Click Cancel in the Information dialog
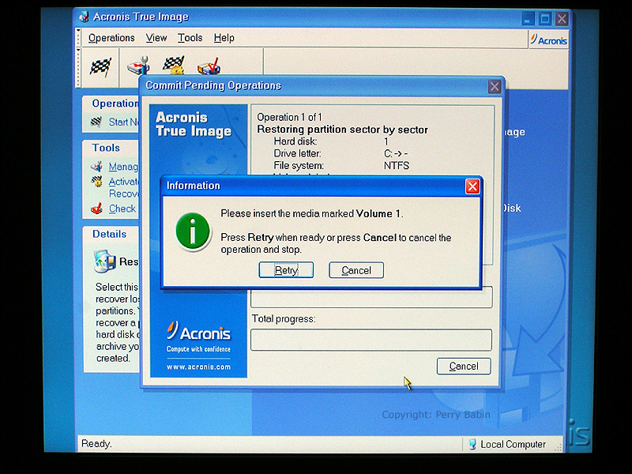 tap(356, 270)
